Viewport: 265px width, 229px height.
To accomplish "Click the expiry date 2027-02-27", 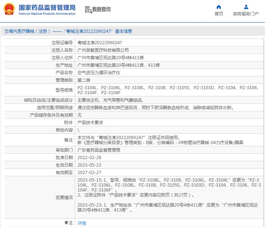I will 89,172.
